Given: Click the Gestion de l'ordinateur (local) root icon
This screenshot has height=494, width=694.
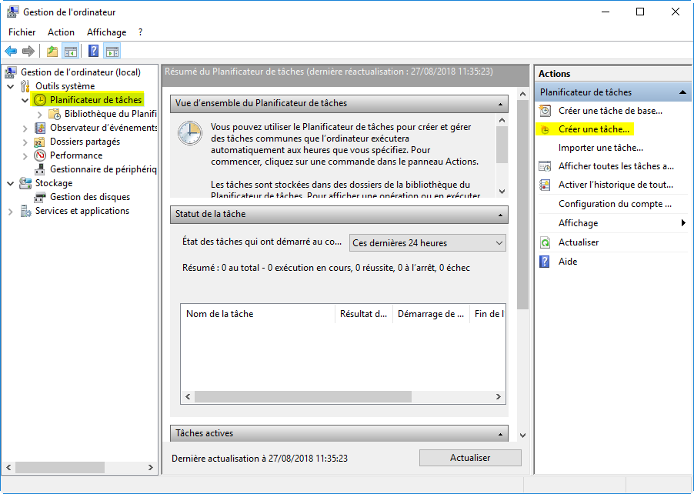Looking at the screenshot, I should click(x=11, y=72).
